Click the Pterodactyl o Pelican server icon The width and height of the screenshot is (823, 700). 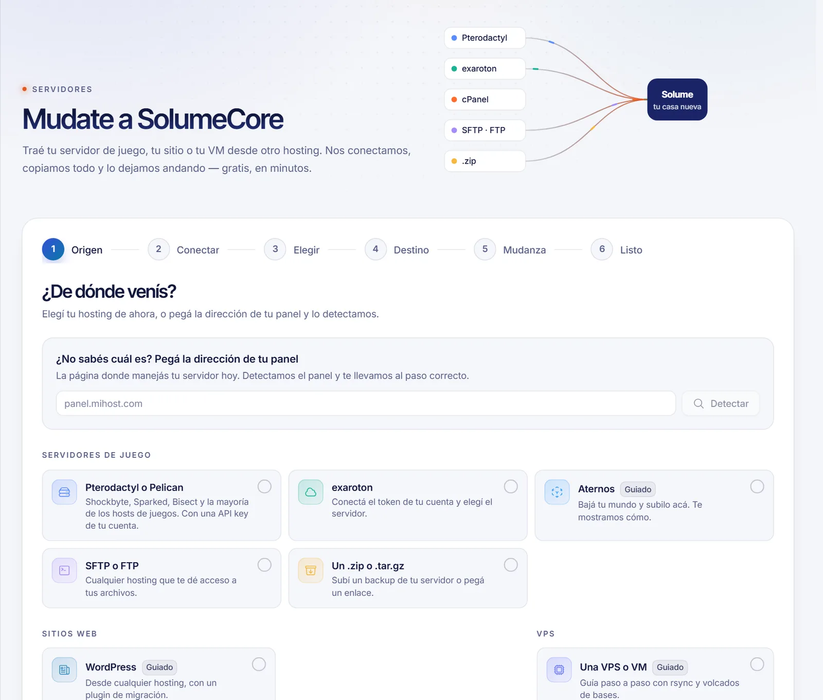coord(64,492)
